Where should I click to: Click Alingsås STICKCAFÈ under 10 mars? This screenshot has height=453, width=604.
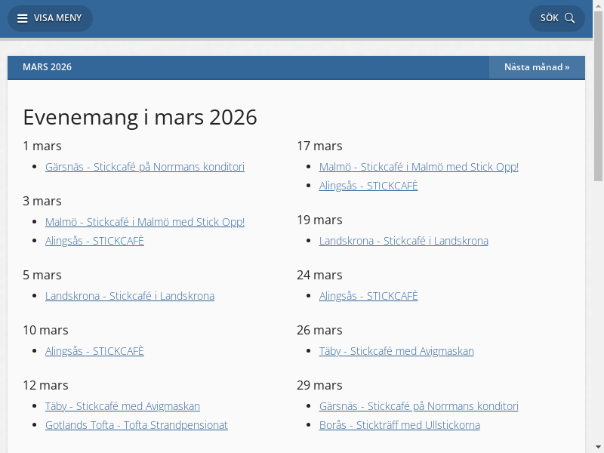94,351
